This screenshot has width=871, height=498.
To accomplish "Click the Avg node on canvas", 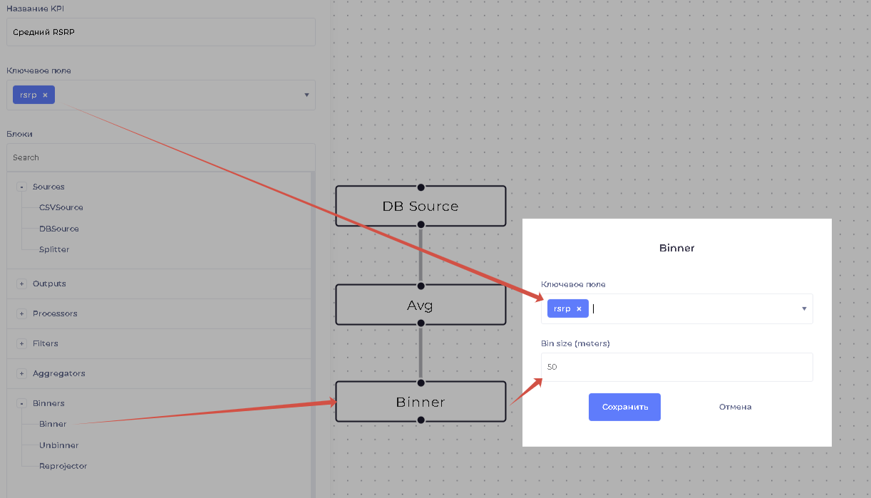I will [x=421, y=305].
